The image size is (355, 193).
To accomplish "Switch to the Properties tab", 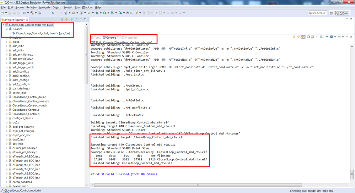I will click(130, 38).
